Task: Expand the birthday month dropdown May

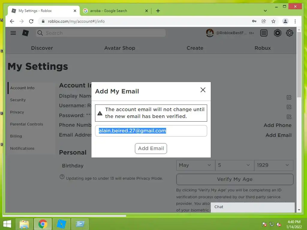Action: tap(195, 165)
